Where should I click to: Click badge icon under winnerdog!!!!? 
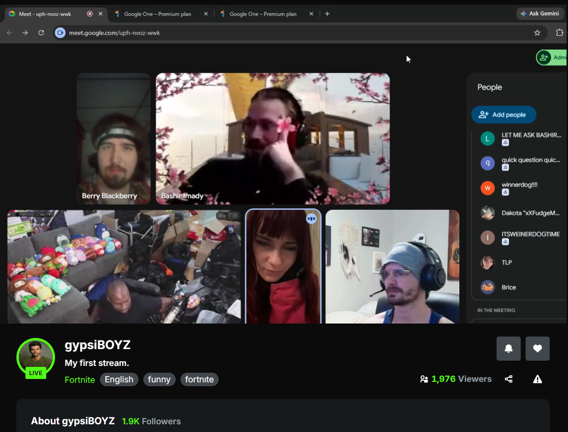(505, 192)
